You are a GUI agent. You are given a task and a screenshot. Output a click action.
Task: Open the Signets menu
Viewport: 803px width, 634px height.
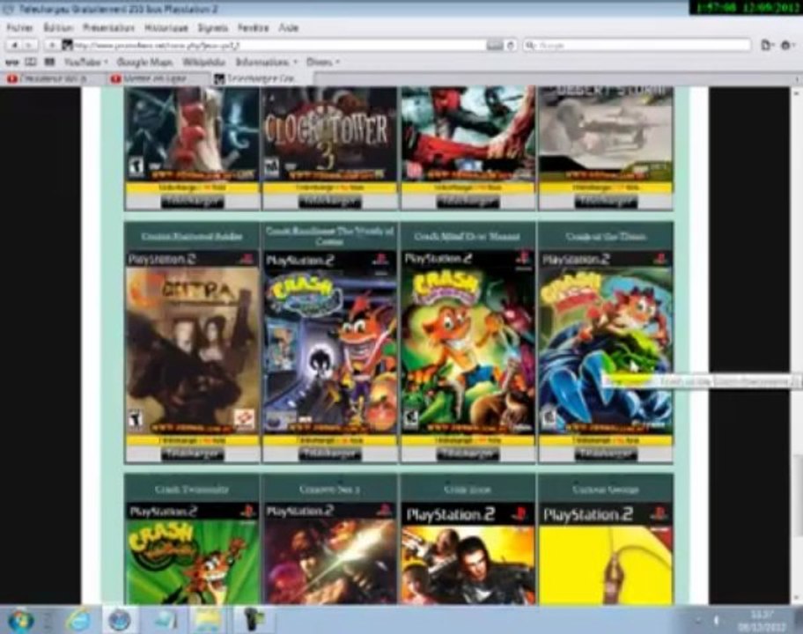(x=212, y=27)
